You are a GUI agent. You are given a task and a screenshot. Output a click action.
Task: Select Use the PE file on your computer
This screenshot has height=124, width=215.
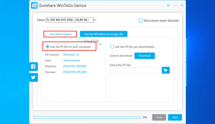click(47, 47)
